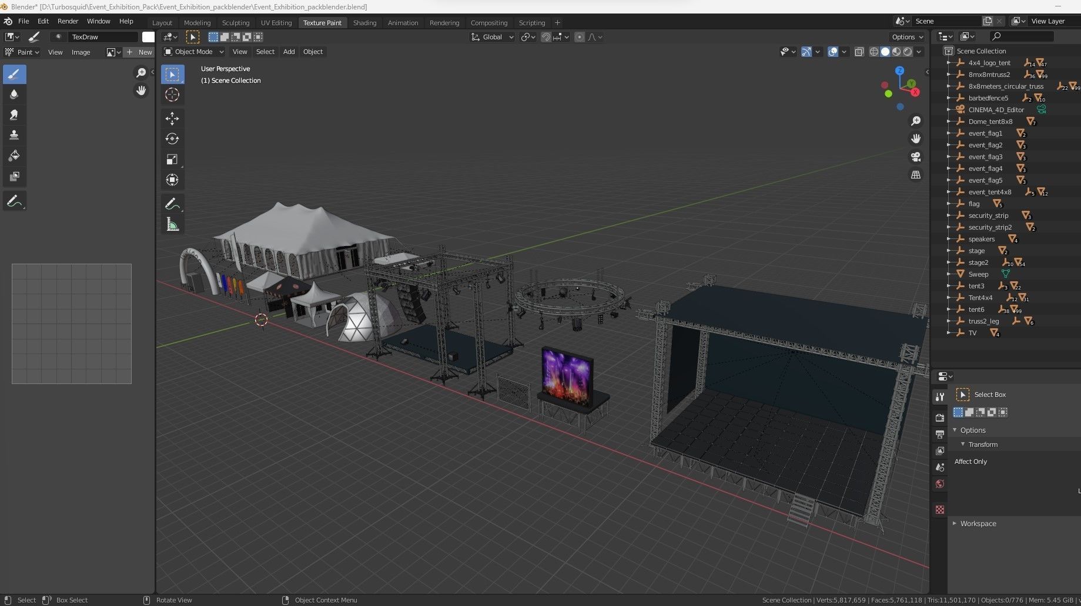This screenshot has width=1081, height=606.
Task: Open the Object Mode dropdown
Action: pos(194,52)
